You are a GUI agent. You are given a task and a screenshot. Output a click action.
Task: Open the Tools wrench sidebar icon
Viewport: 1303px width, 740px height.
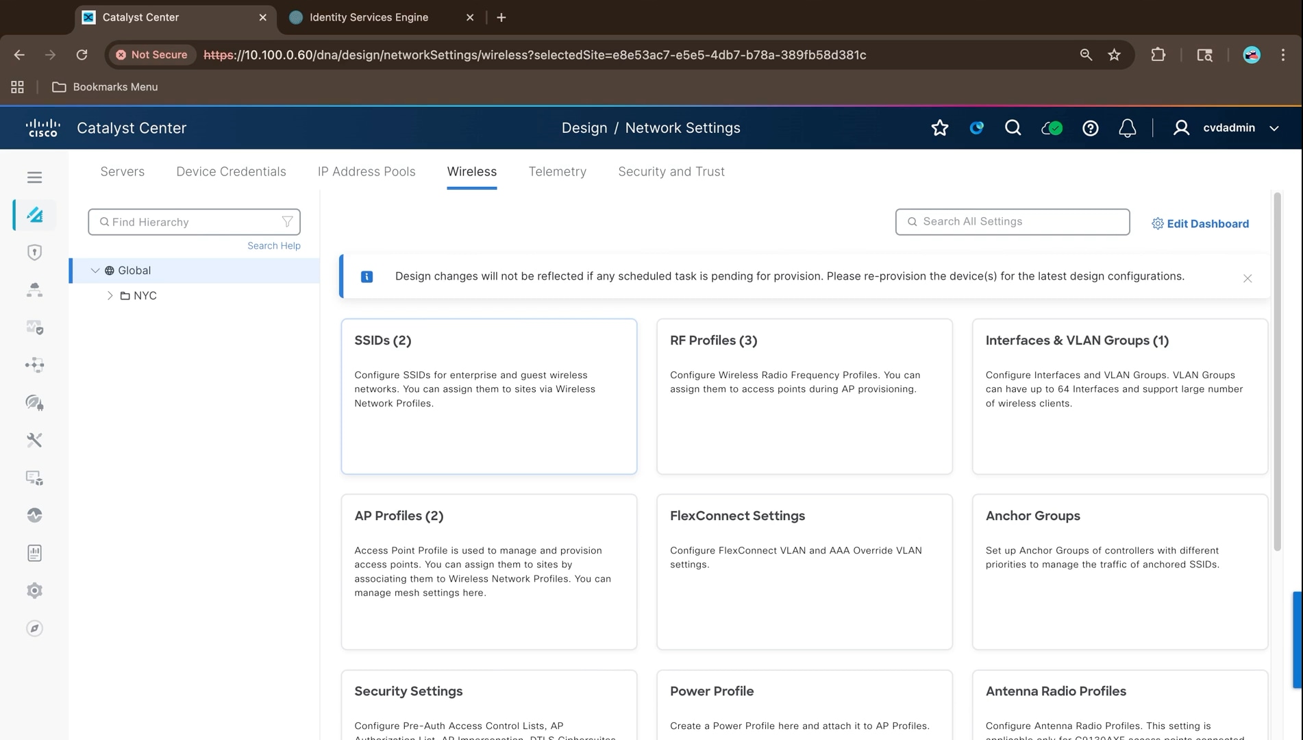pyautogui.click(x=34, y=440)
